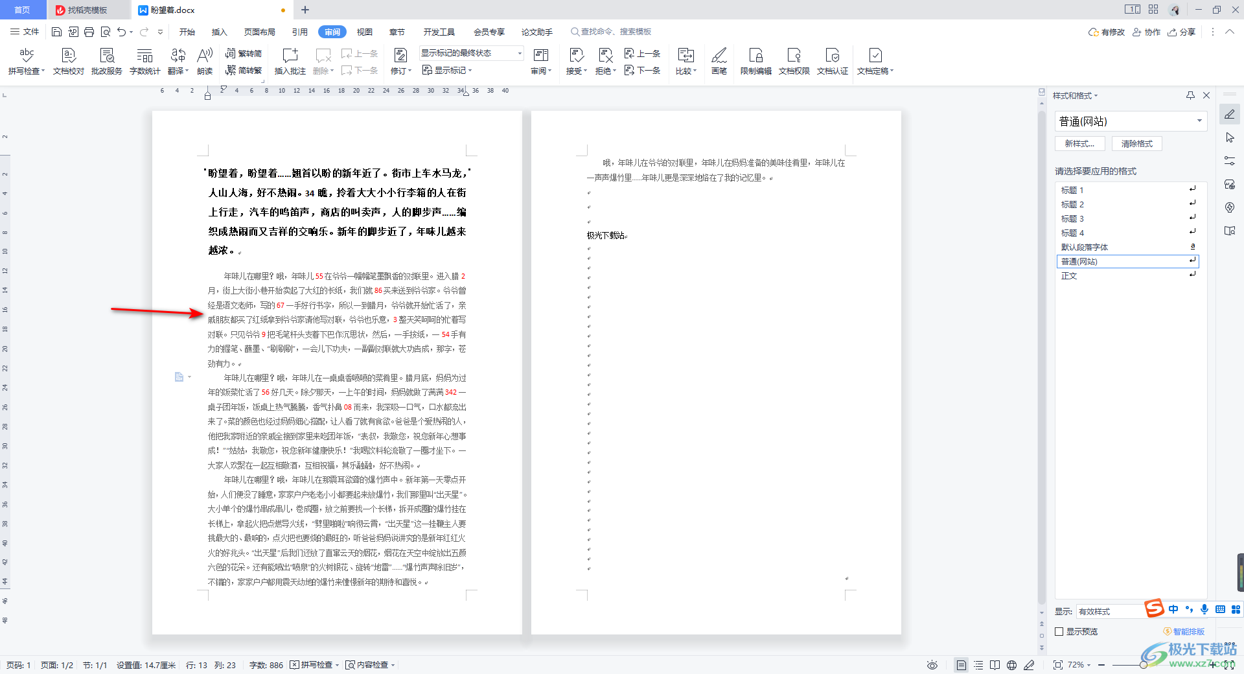Open the 显示标记的最终状态 combo box

(x=471, y=53)
